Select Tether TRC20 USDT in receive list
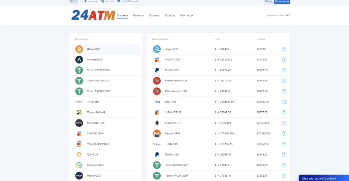Image resolution: width=349 pixels, height=181 pixels. [218, 176]
